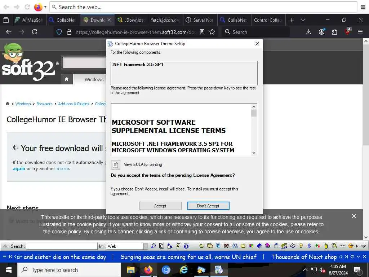Close the CollegeHumor Browser Theme Setup dialog
The height and width of the screenshot is (277, 369).
[x=257, y=44]
